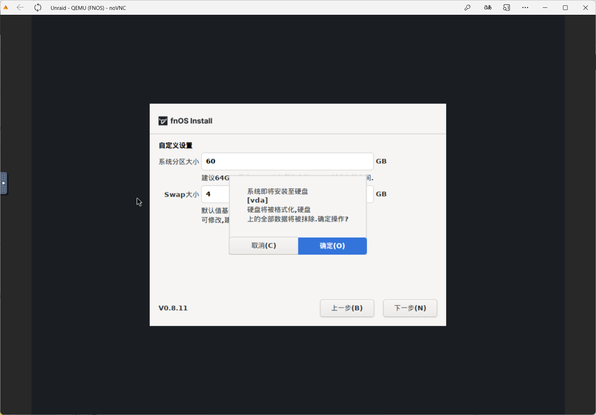Minimize the noVNC window
Screen dimensions: 596x415
[545, 7]
